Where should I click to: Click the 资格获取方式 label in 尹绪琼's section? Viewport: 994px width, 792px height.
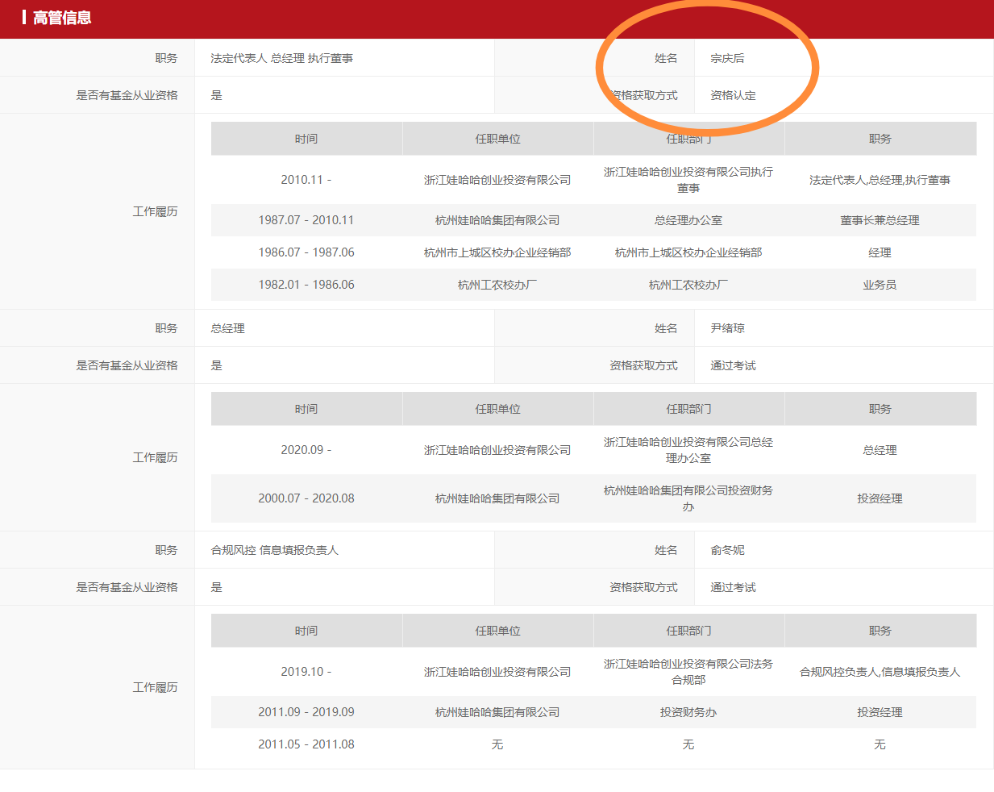(x=643, y=365)
